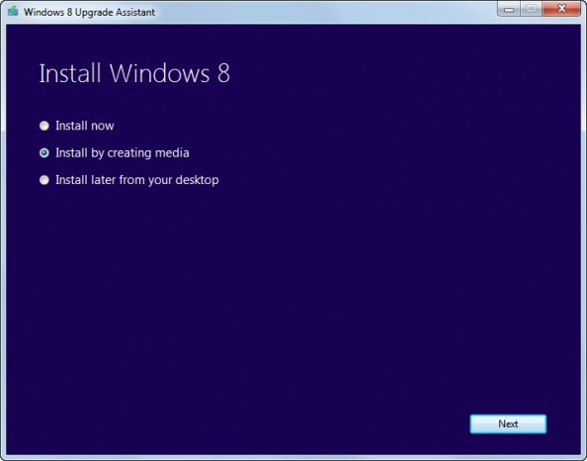This screenshot has width=587, height=461.
Task: Click the "Install by creating media" label
Action: 123,153
